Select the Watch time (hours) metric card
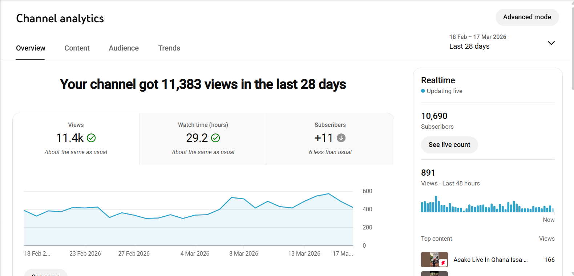The width and height of the screenshot is (574, 276). [x=203, y=139]
